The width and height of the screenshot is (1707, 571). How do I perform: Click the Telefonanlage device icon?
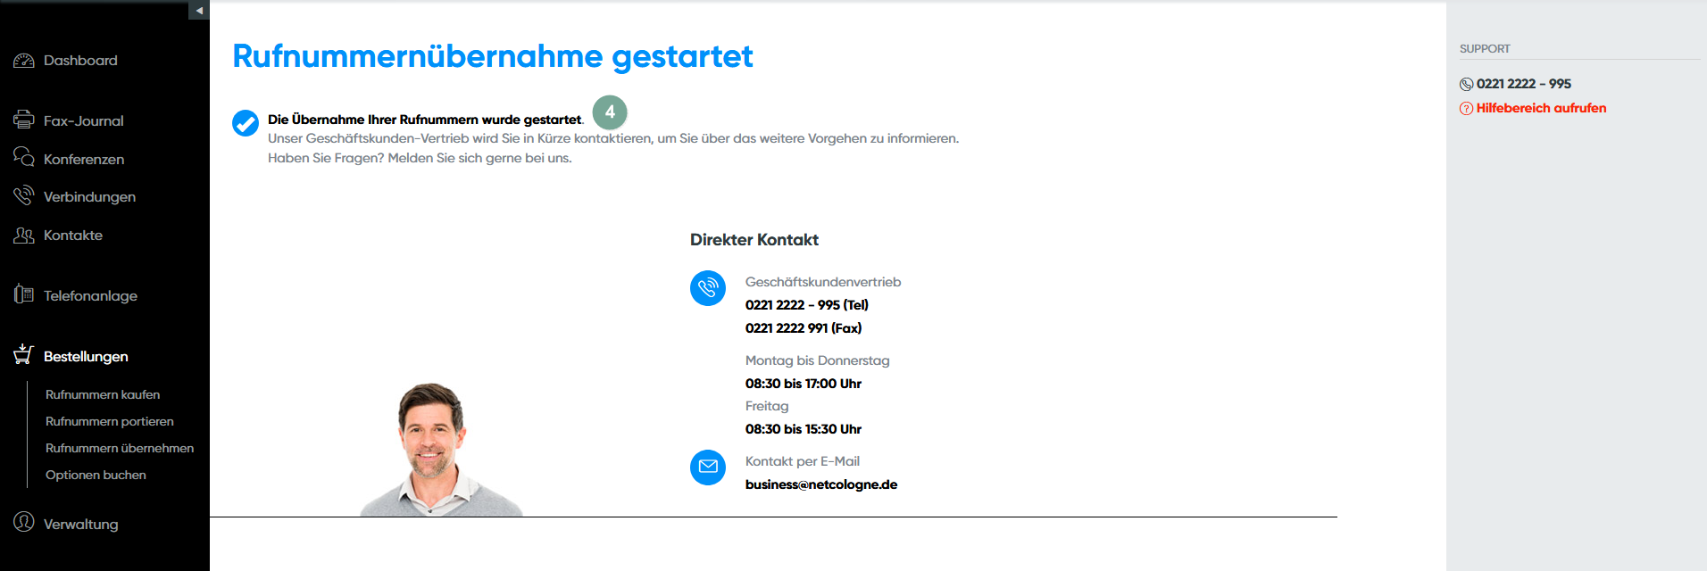pyautogui.click(x=24, y=294)
